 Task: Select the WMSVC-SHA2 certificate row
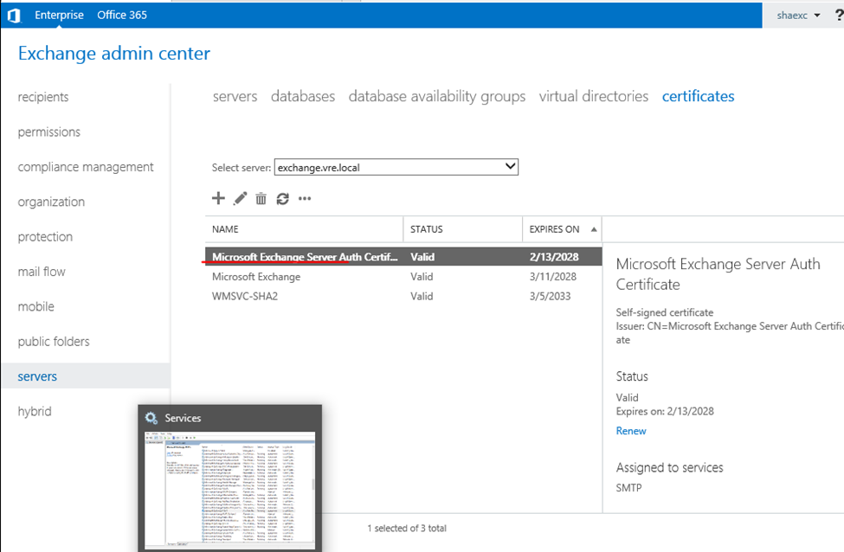pyautogui.click(x=245, y=296)
